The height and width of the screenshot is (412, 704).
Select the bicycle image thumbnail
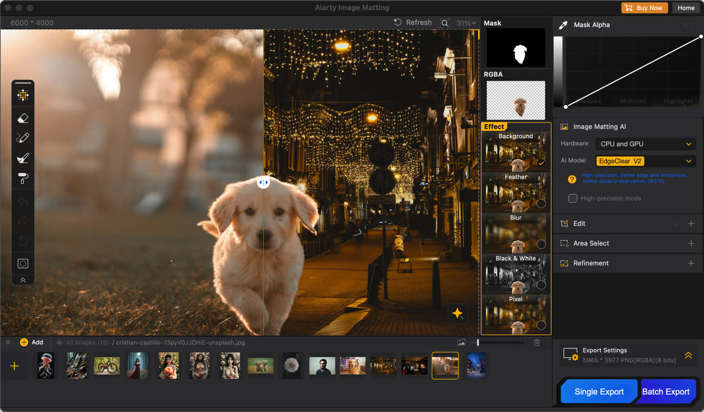click(106, 365)
